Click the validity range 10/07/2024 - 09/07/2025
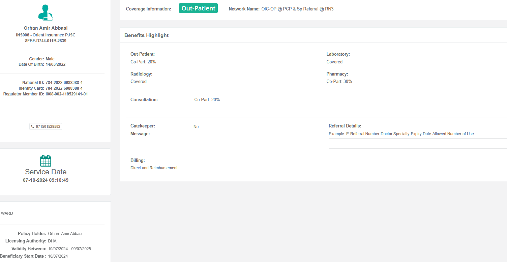 coord(69,249)
